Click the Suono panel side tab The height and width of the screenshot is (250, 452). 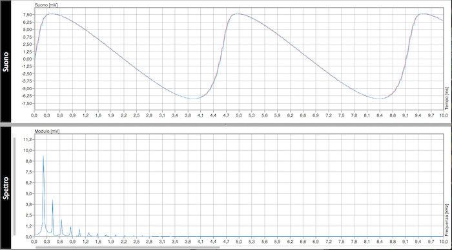click(x=5, y=61)
